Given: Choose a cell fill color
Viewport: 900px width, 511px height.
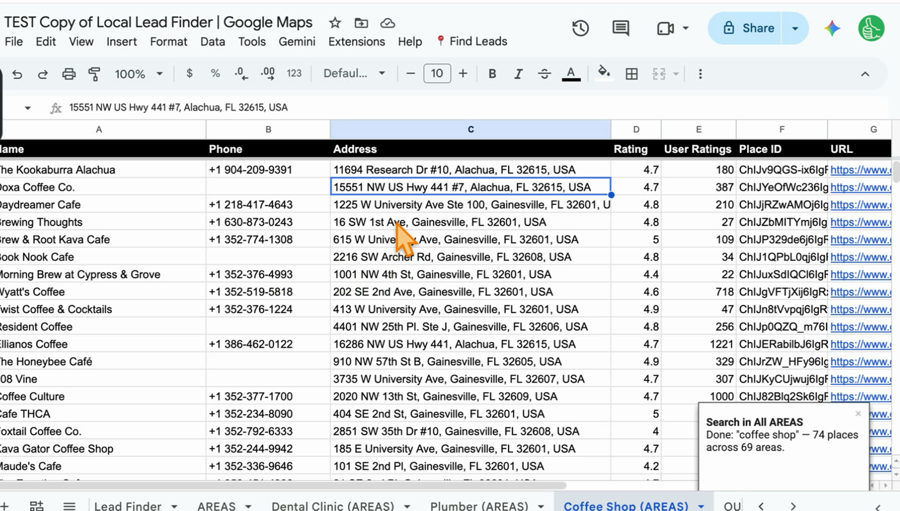Looking at the screenshot, I should pyautogui.click(x=604, y=73).
